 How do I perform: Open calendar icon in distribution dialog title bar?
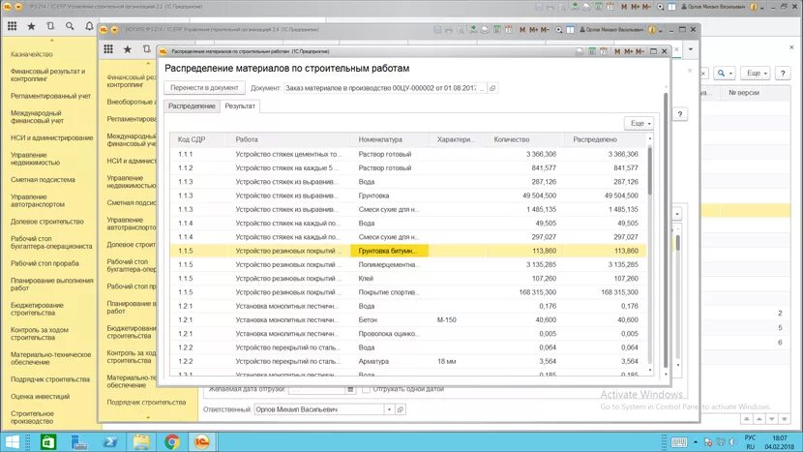click(x=604, y=51)
